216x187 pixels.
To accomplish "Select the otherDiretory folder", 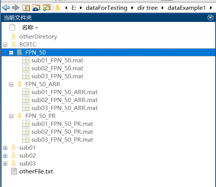I will tap(38, 37).
